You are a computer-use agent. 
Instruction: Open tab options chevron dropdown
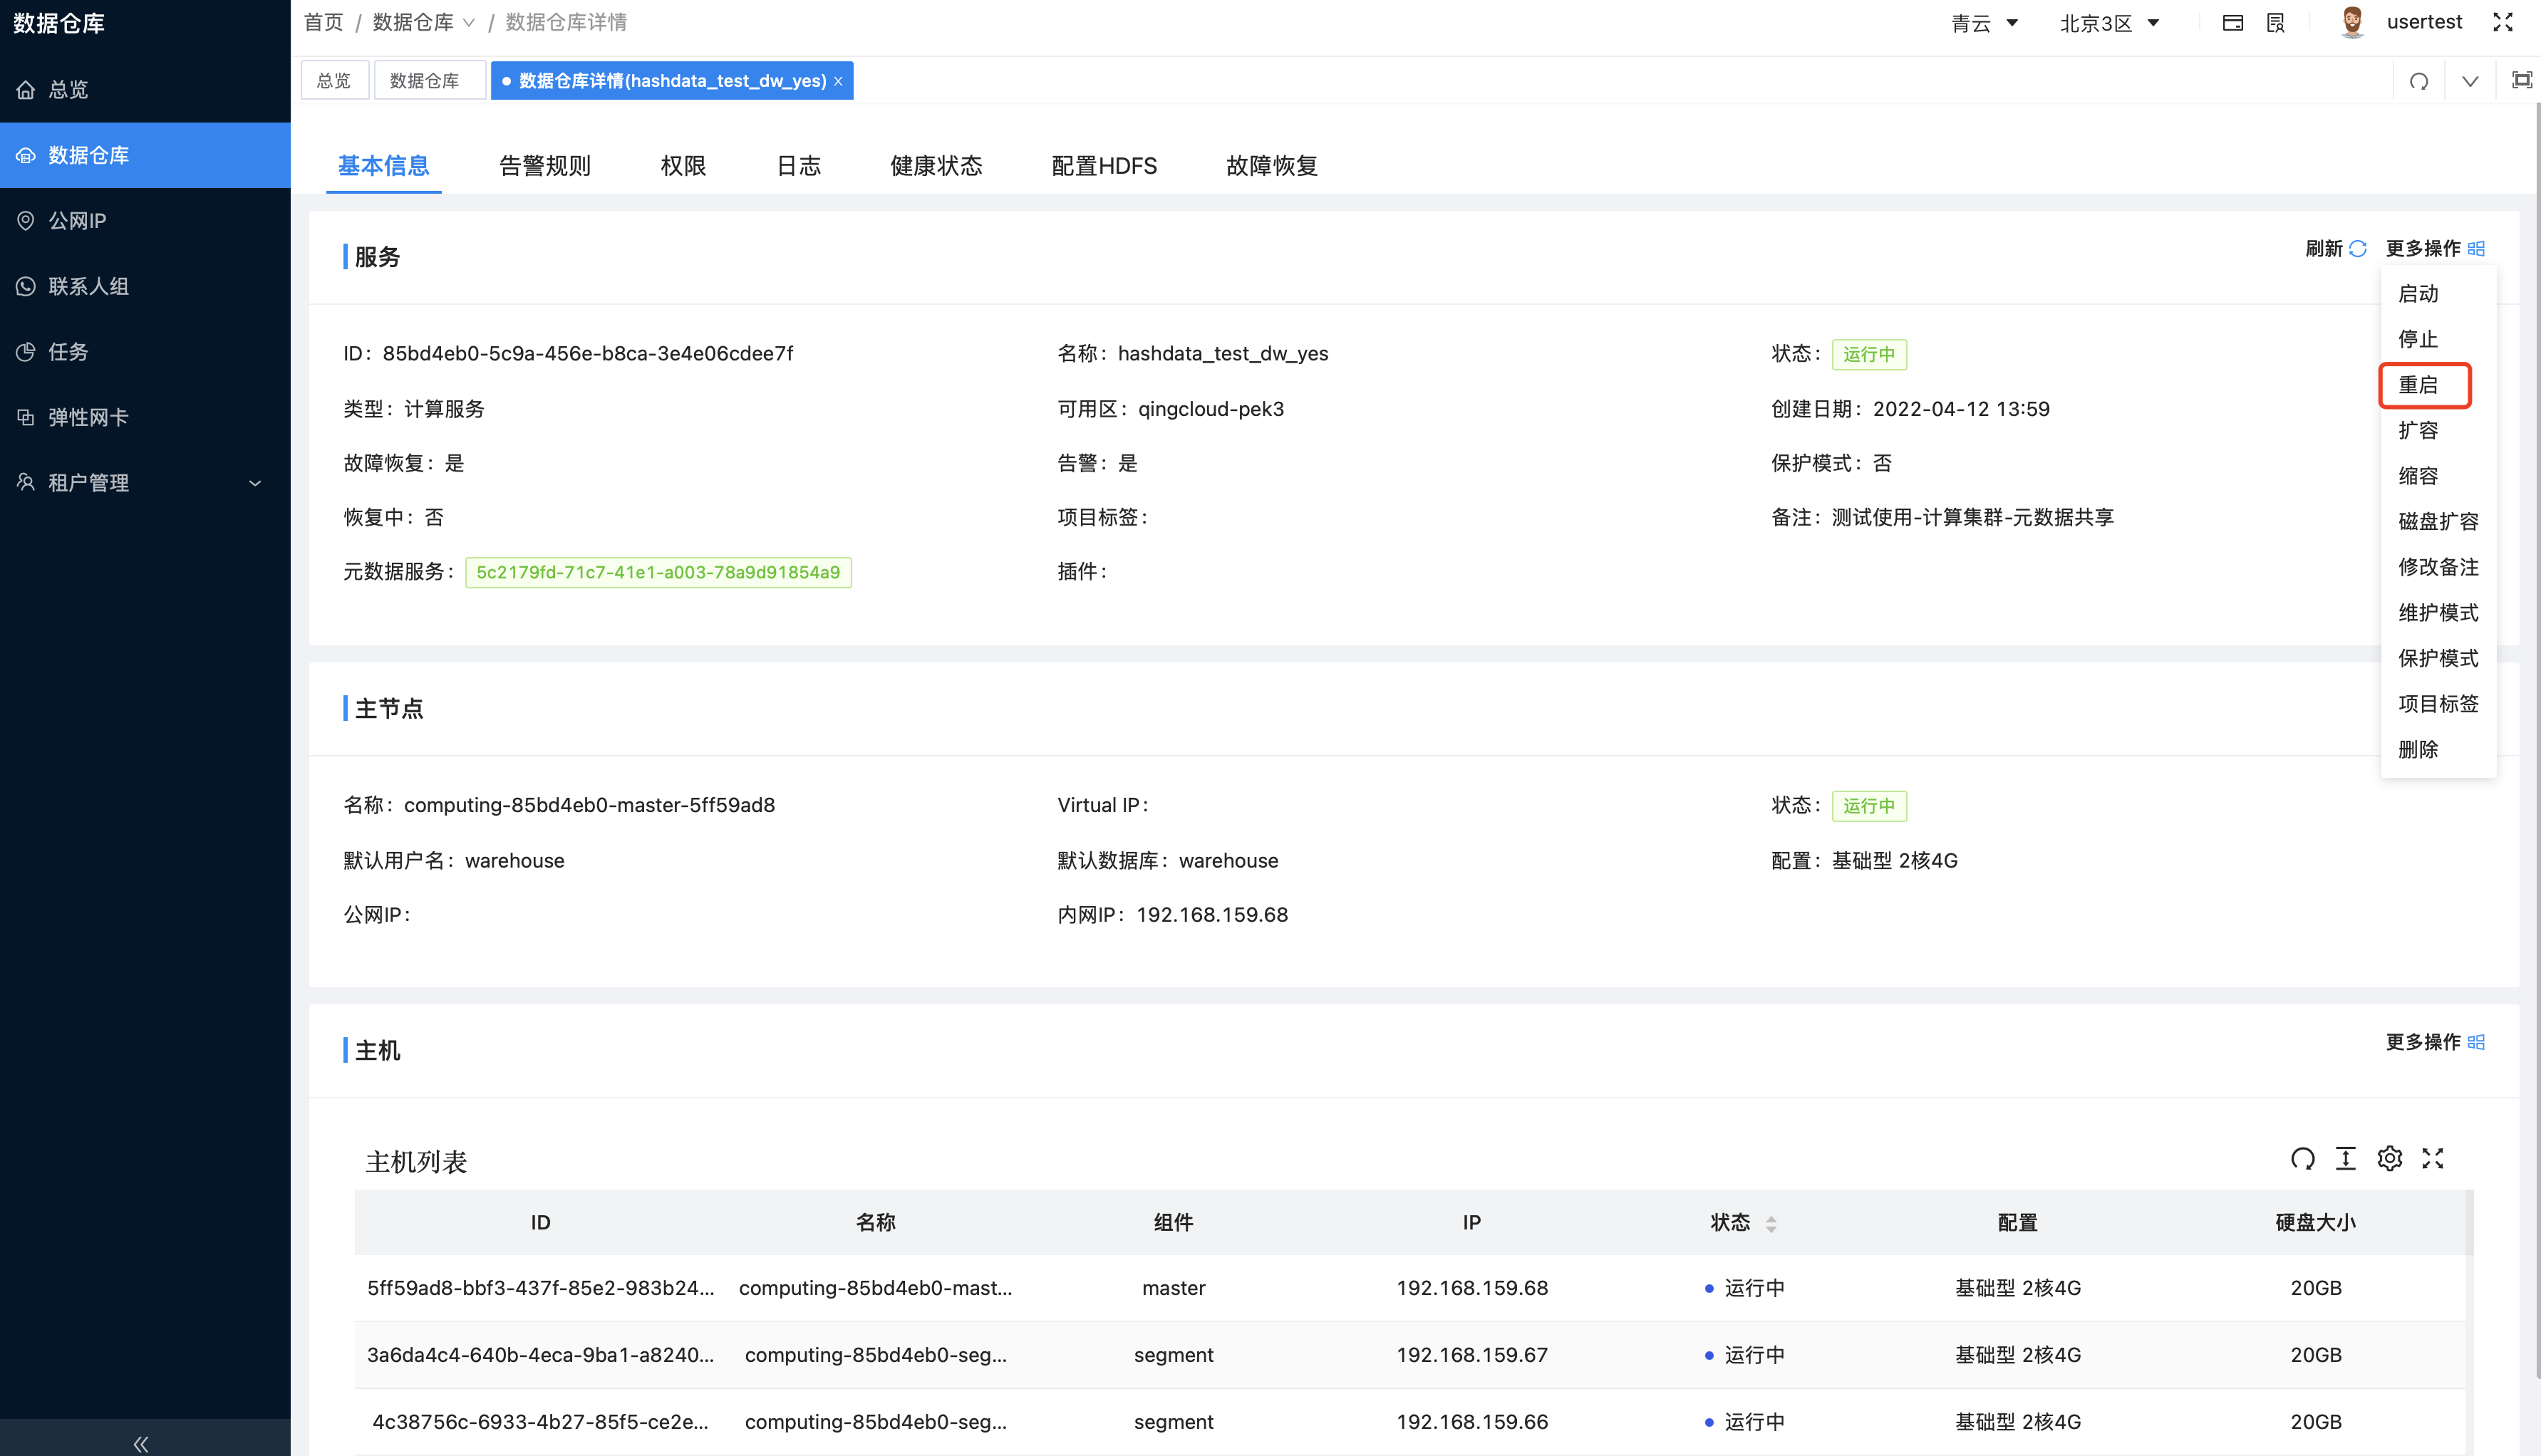pyautogui.click(x=2469, y=81)
